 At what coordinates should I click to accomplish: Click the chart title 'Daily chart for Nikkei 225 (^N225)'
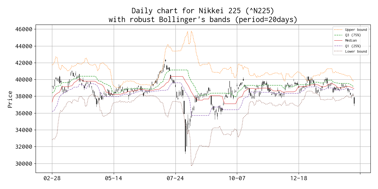(x=203, y=11)
